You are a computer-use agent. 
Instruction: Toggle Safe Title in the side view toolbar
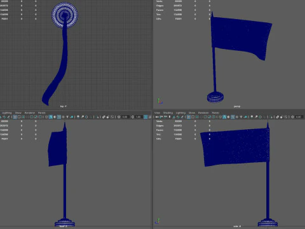[213, 117]
